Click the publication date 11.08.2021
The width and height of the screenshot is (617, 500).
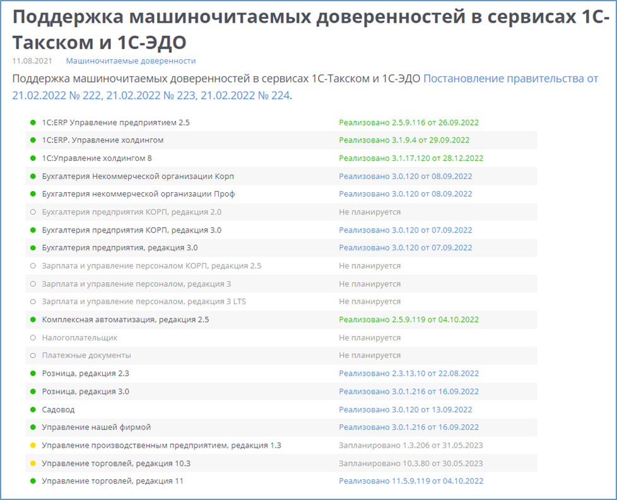32,61
